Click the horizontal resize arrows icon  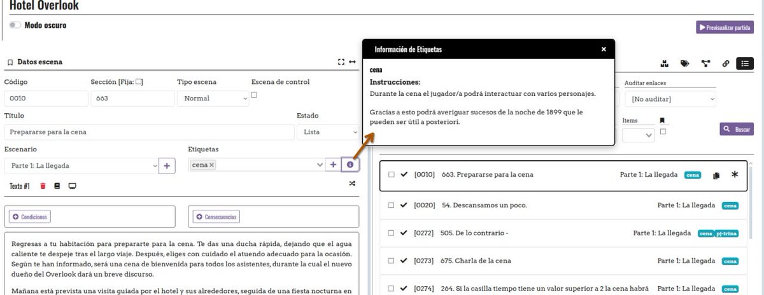pos(352,62)
